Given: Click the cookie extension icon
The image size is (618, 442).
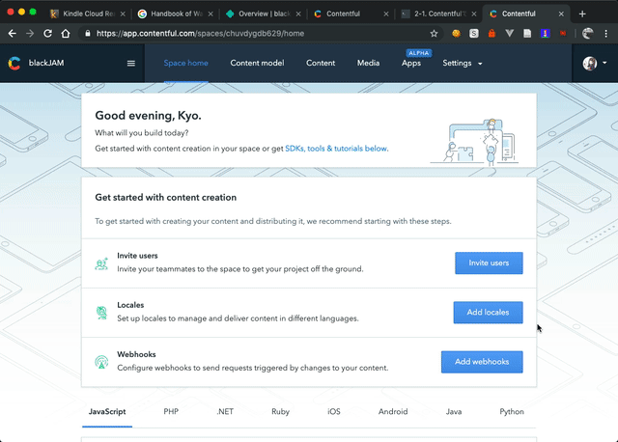Looking at the screenshot, I should click(x=456, y=34).
